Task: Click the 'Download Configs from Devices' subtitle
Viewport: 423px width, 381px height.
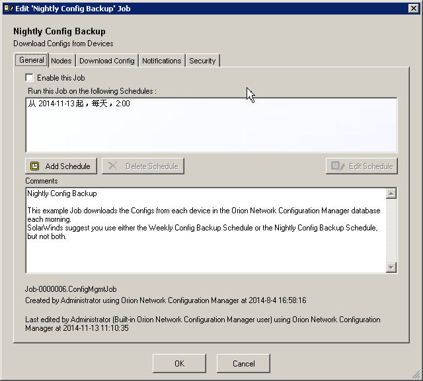Action: coord(63,44)
